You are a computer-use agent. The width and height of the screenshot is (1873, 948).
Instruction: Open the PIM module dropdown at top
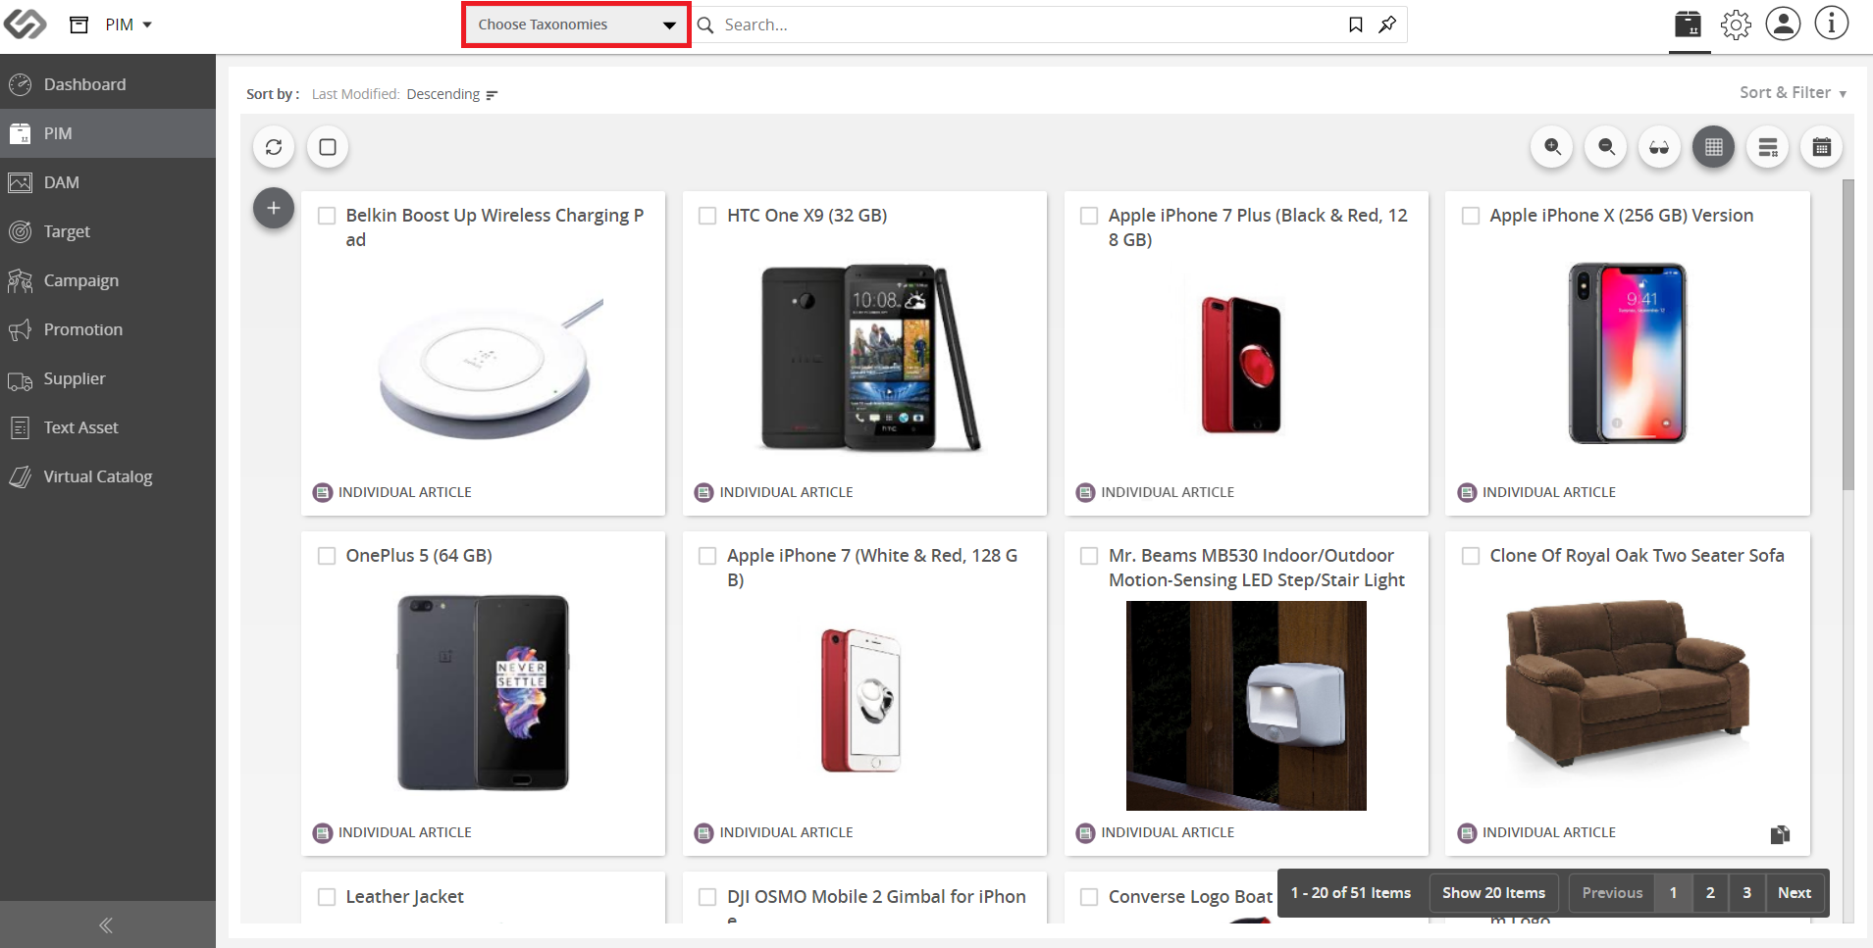tap(129, 25)
